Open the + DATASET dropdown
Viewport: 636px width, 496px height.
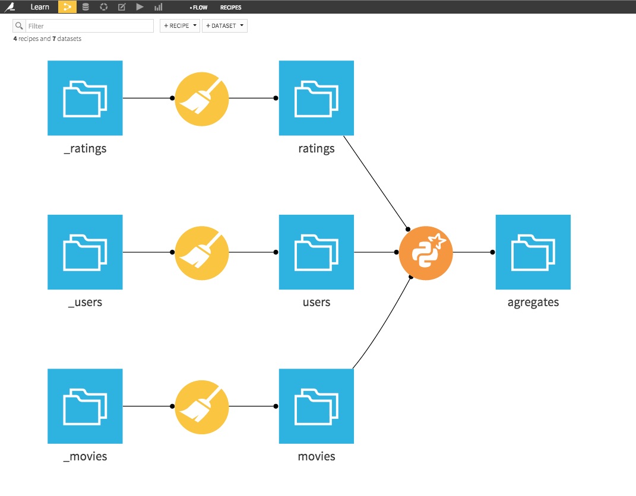click(x=224, y=26)
